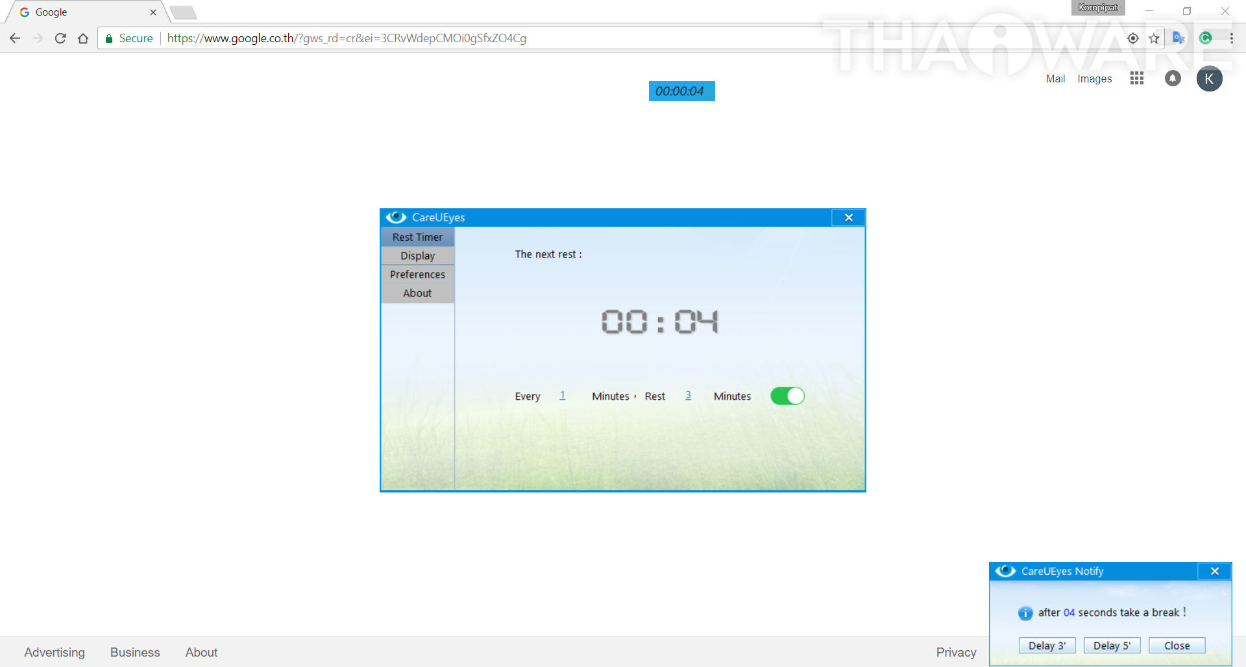Click the location target icon in address bar
Image resolution: width=1246 pixels, height=667 pixels.
(1133, 38)
